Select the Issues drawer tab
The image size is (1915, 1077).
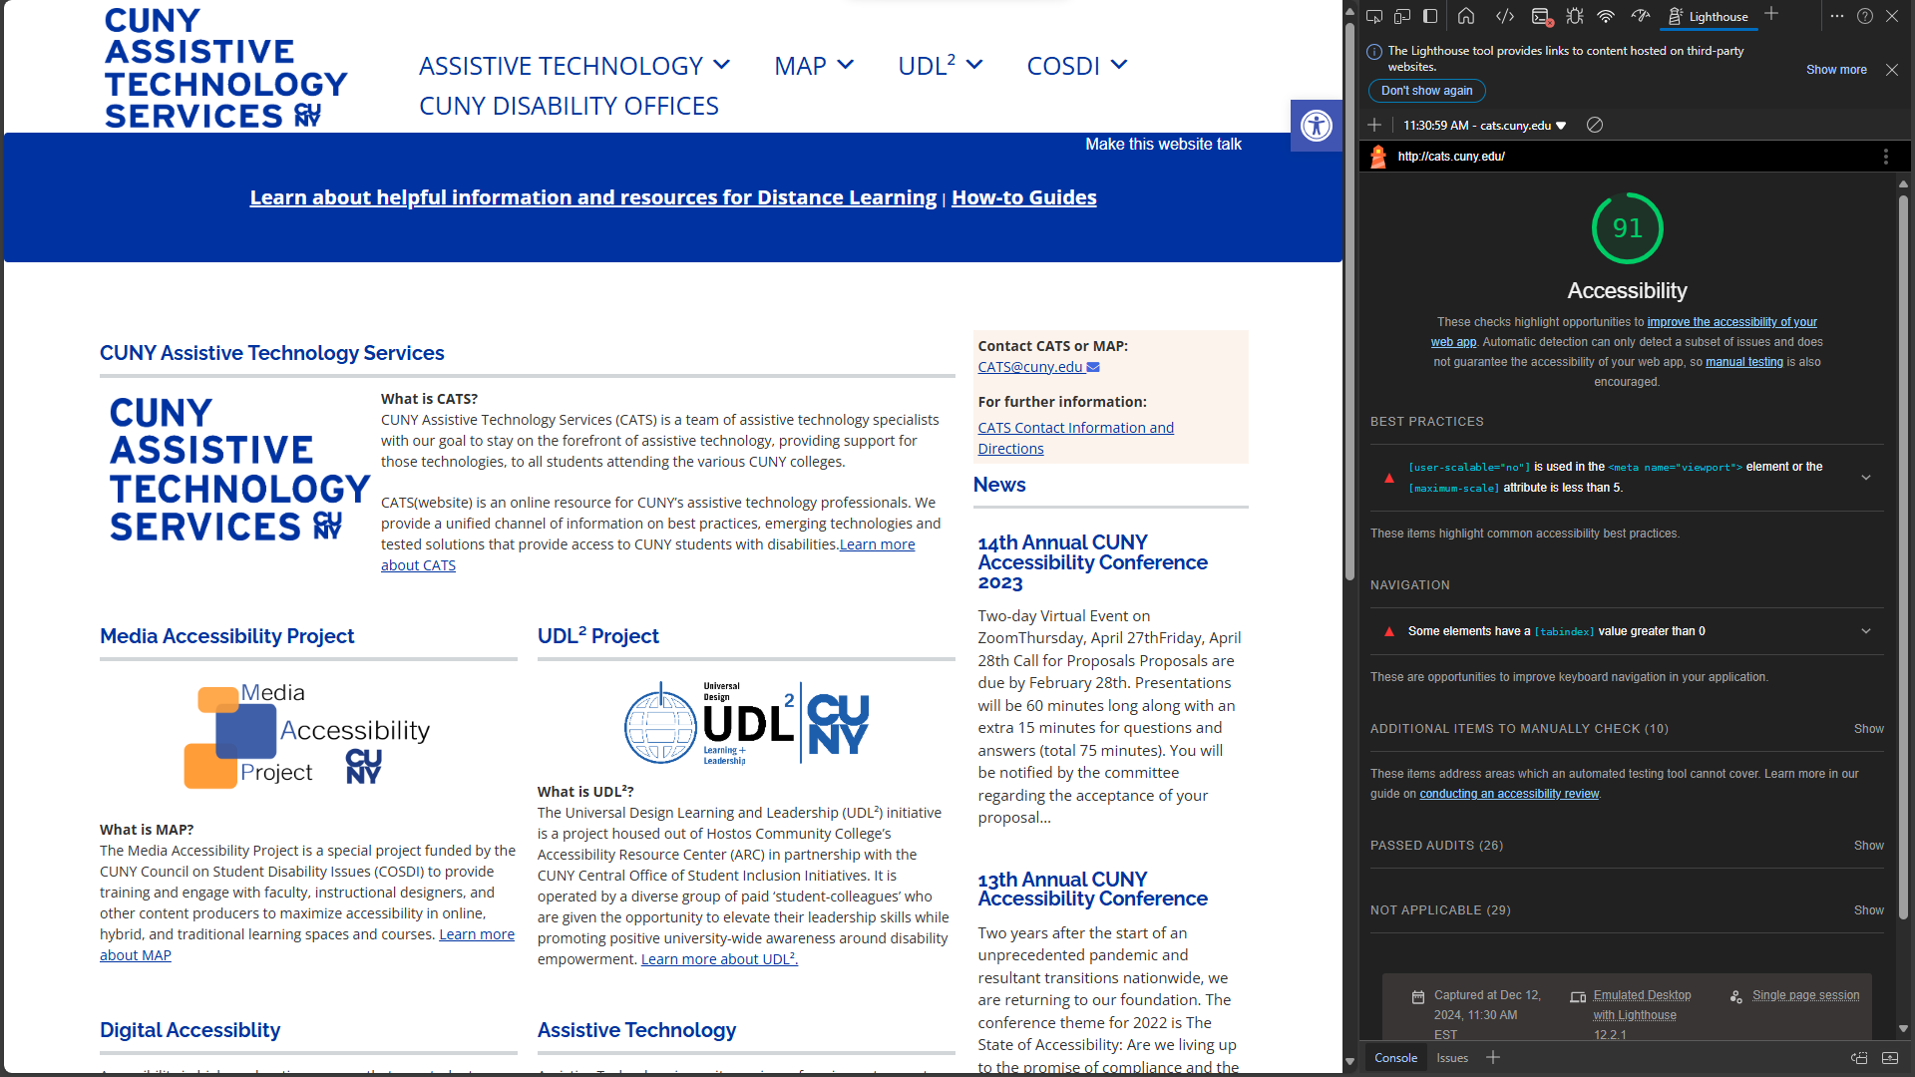coord(1452,1058)
